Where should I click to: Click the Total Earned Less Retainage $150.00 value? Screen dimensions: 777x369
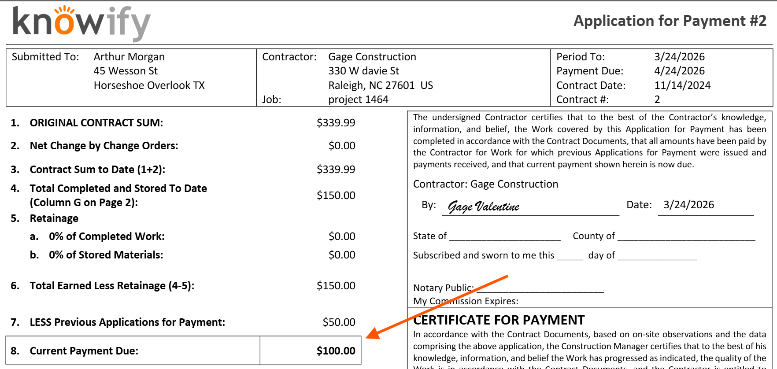pyautogui.click(x=336, y=286)
